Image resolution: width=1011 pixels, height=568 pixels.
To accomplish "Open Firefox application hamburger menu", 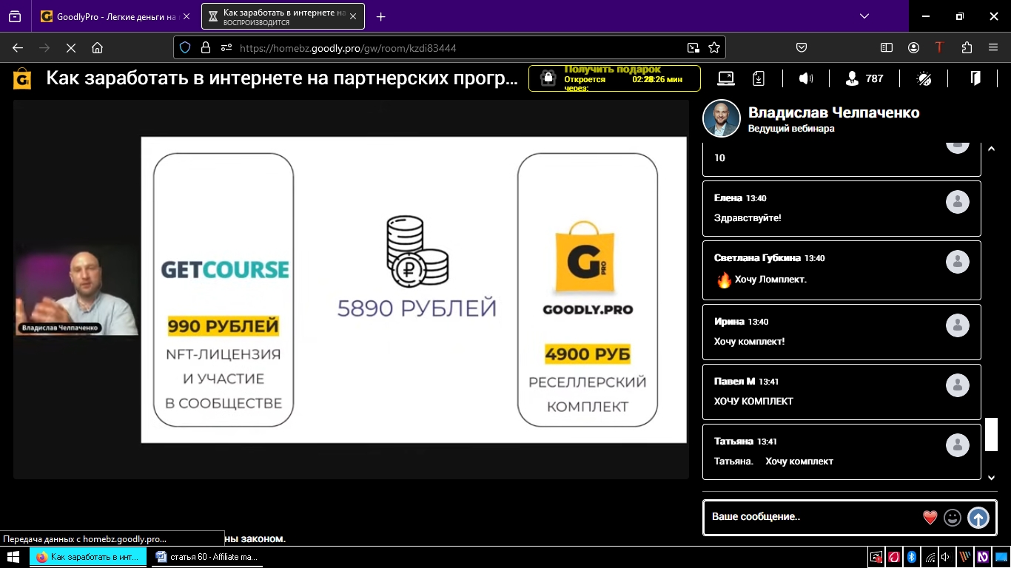I will click(x=993, y=47).
